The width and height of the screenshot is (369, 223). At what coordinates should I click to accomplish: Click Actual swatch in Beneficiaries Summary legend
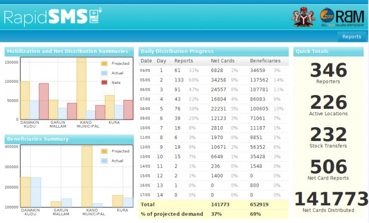pos(104,161)
